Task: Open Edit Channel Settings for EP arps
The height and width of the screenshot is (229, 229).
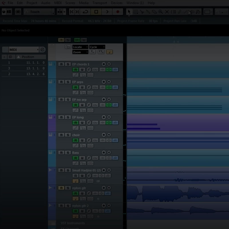Action: pos(89,87)
